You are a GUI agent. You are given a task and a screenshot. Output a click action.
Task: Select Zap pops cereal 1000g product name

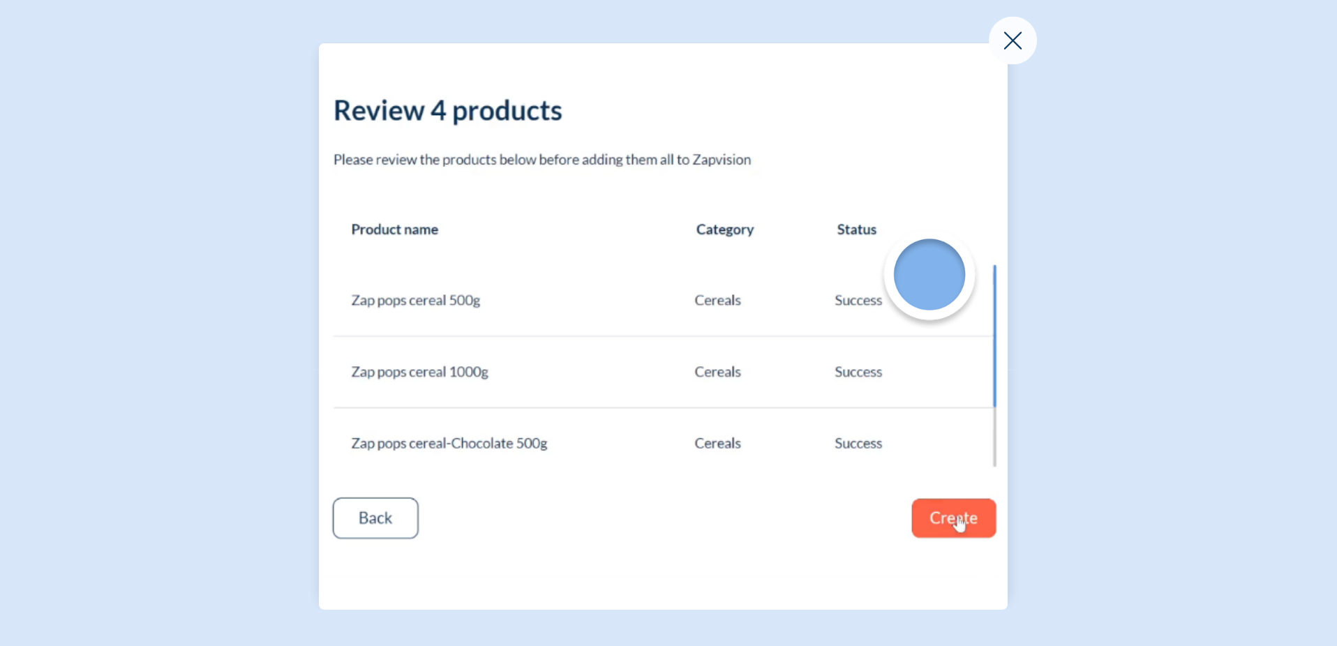click(420, 372)
